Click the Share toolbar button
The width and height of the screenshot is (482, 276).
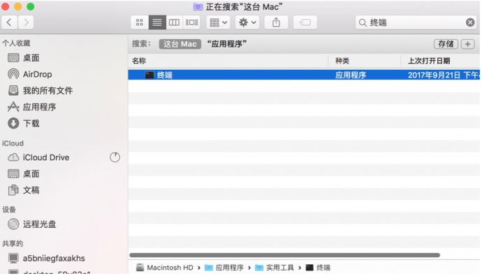276,22
